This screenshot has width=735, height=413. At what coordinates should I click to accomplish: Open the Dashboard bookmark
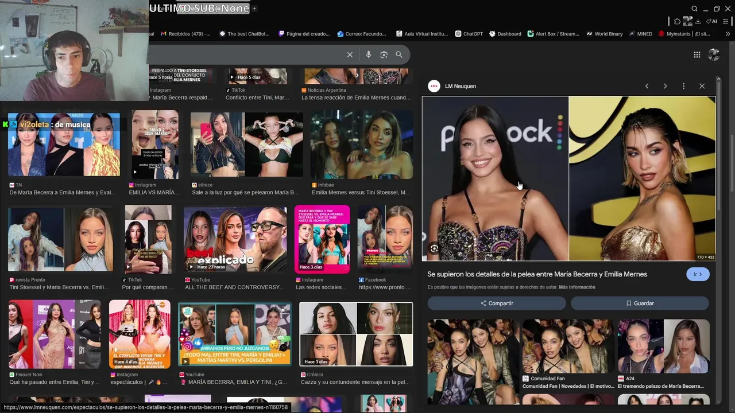pyautogui.click(x=505, y=34)
